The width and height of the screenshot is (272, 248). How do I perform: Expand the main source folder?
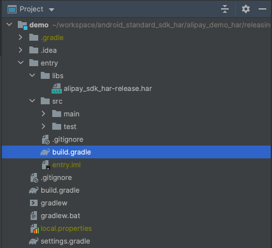tap(43, 114)
